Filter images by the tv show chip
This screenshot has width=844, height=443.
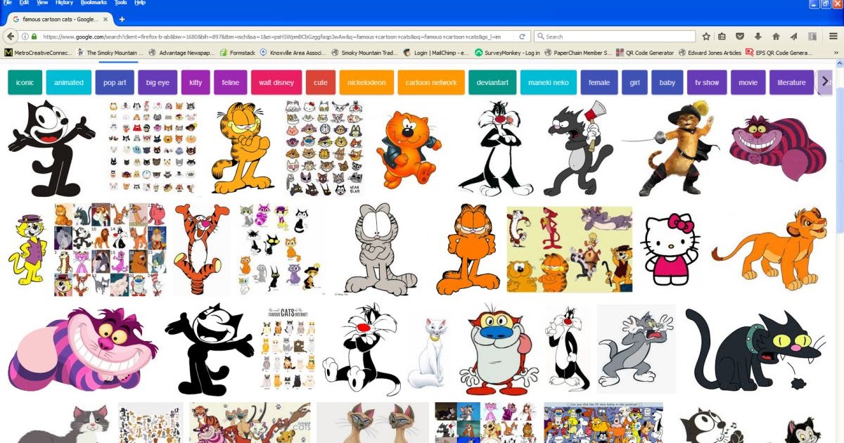707,82
